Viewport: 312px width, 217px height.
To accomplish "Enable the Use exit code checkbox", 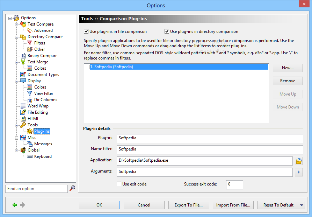I will [119, 184].
